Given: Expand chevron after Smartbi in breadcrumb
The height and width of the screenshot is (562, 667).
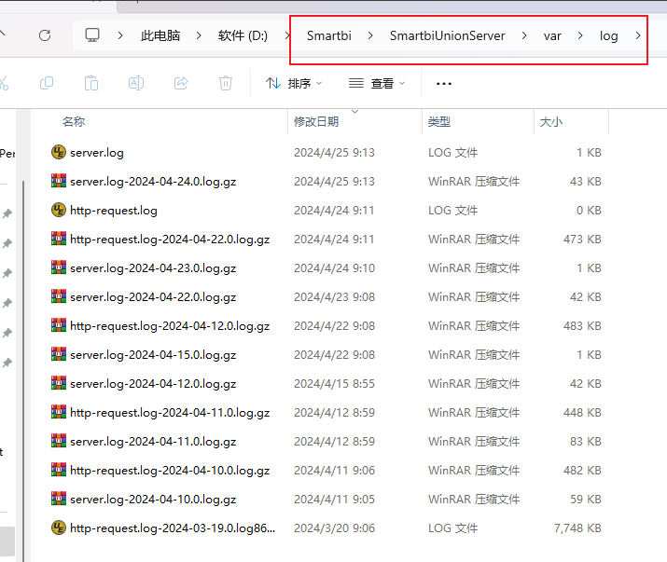Looking at the screenshot, I should click(370, 35).
